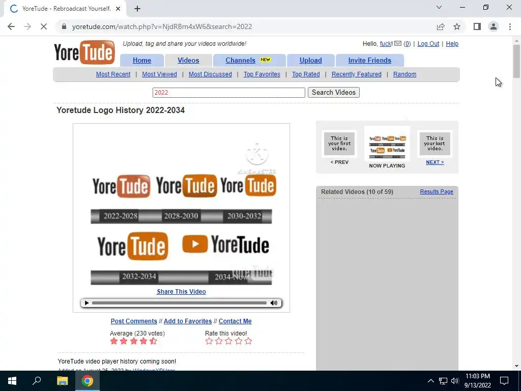The width and height of the screenshot is (521, 391).
Task: Show hidden system tray icons
Action: (x=430, y=381)
